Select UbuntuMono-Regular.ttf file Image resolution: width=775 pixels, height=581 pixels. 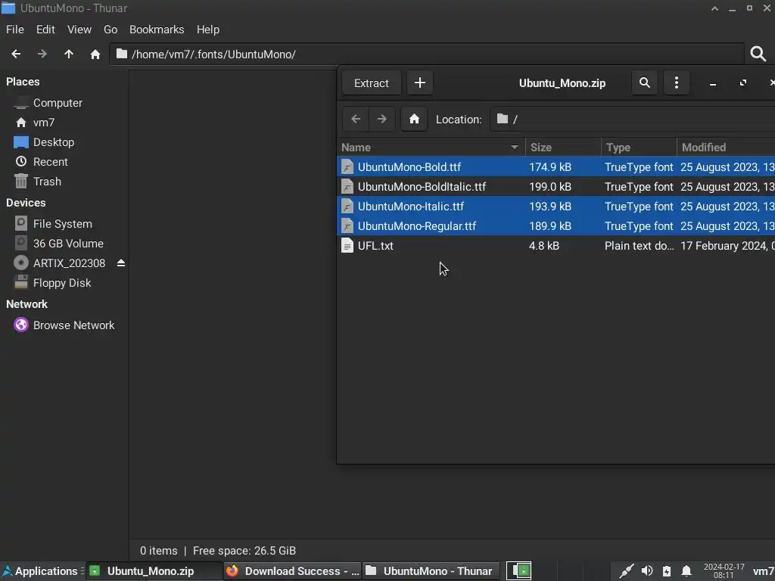click(x=556, y=226)
